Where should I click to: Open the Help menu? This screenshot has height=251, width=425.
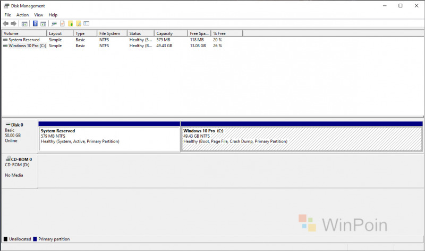53,15
